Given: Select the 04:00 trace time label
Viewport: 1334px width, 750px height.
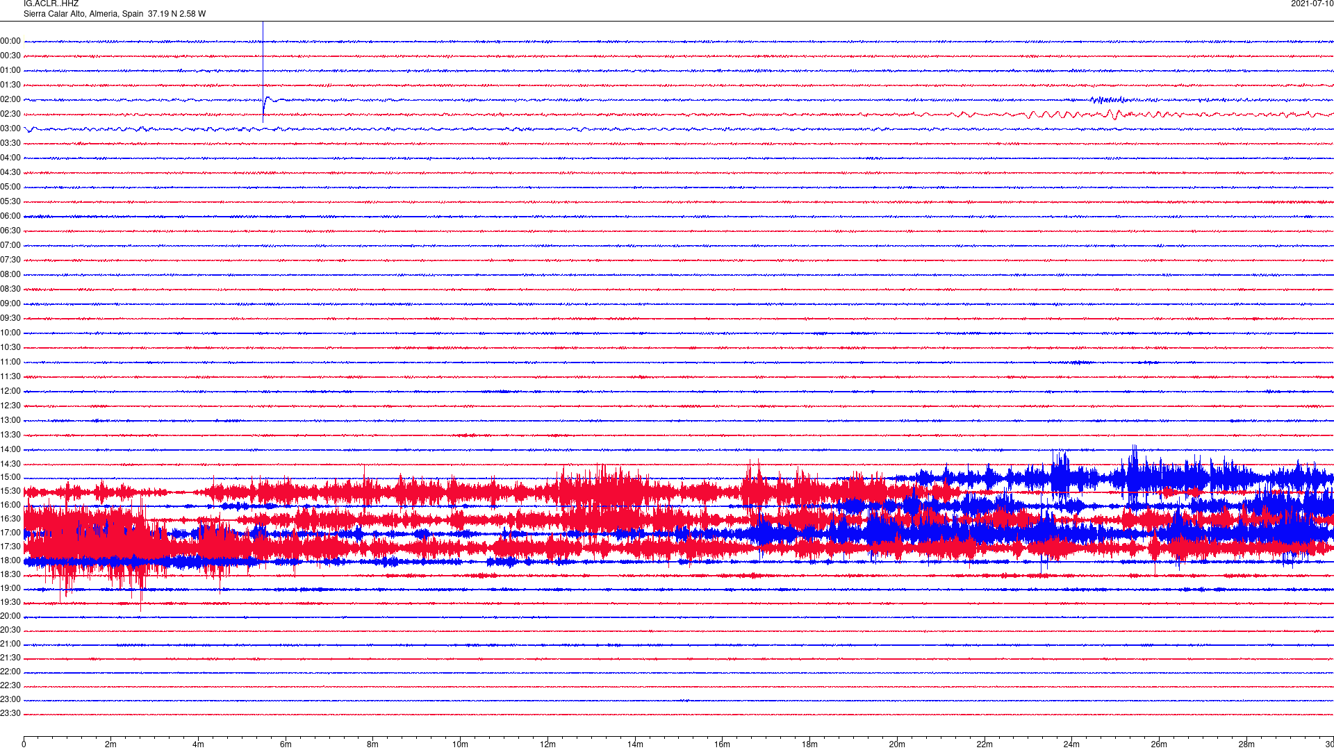Looking at the screenshot, I should 10,158.
